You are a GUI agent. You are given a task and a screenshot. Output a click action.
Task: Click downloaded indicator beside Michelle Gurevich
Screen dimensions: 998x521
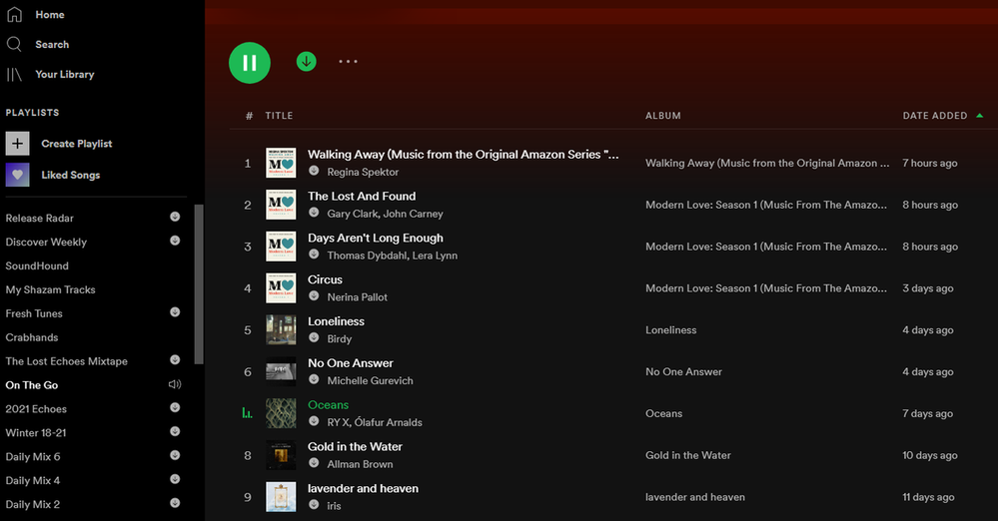[314, 379]
